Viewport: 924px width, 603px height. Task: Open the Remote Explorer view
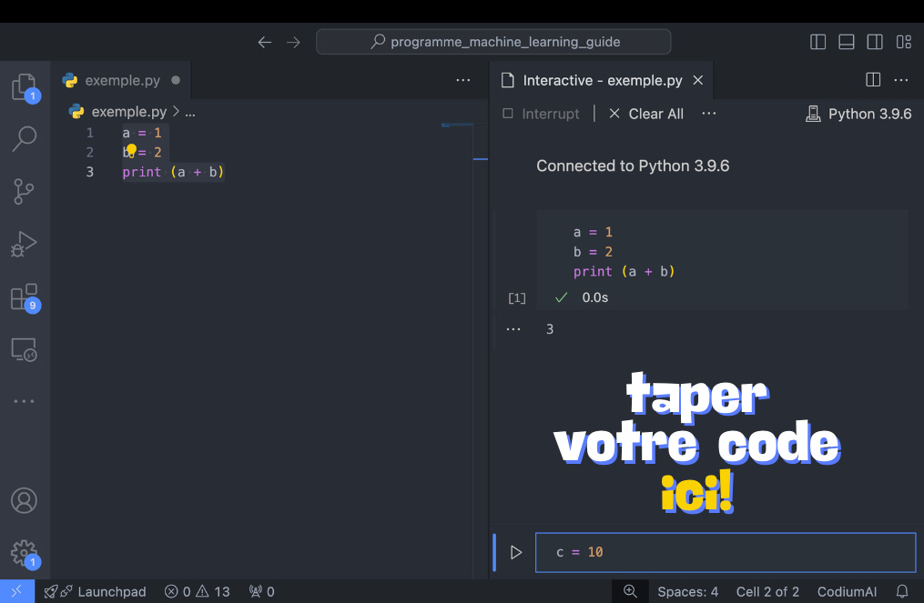click(25, 349)
